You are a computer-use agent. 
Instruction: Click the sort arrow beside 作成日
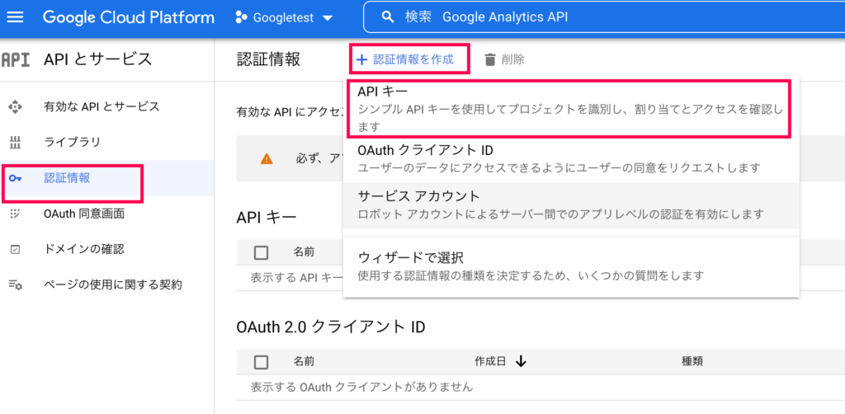520,362
